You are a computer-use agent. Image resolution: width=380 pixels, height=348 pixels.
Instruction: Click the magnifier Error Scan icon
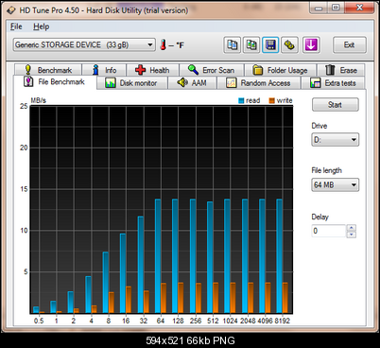coord(193,69)
